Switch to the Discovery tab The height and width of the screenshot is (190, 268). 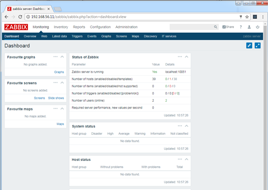(150, 36)
